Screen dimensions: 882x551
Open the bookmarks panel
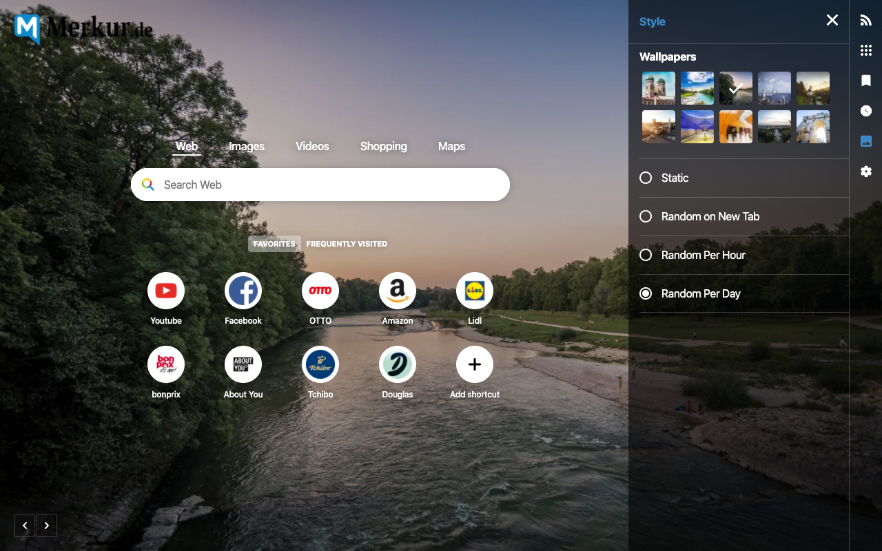(866, 81)
